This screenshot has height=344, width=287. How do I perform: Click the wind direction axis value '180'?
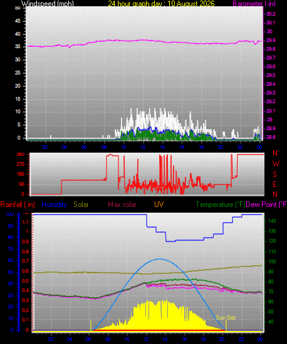coord(21,175)
